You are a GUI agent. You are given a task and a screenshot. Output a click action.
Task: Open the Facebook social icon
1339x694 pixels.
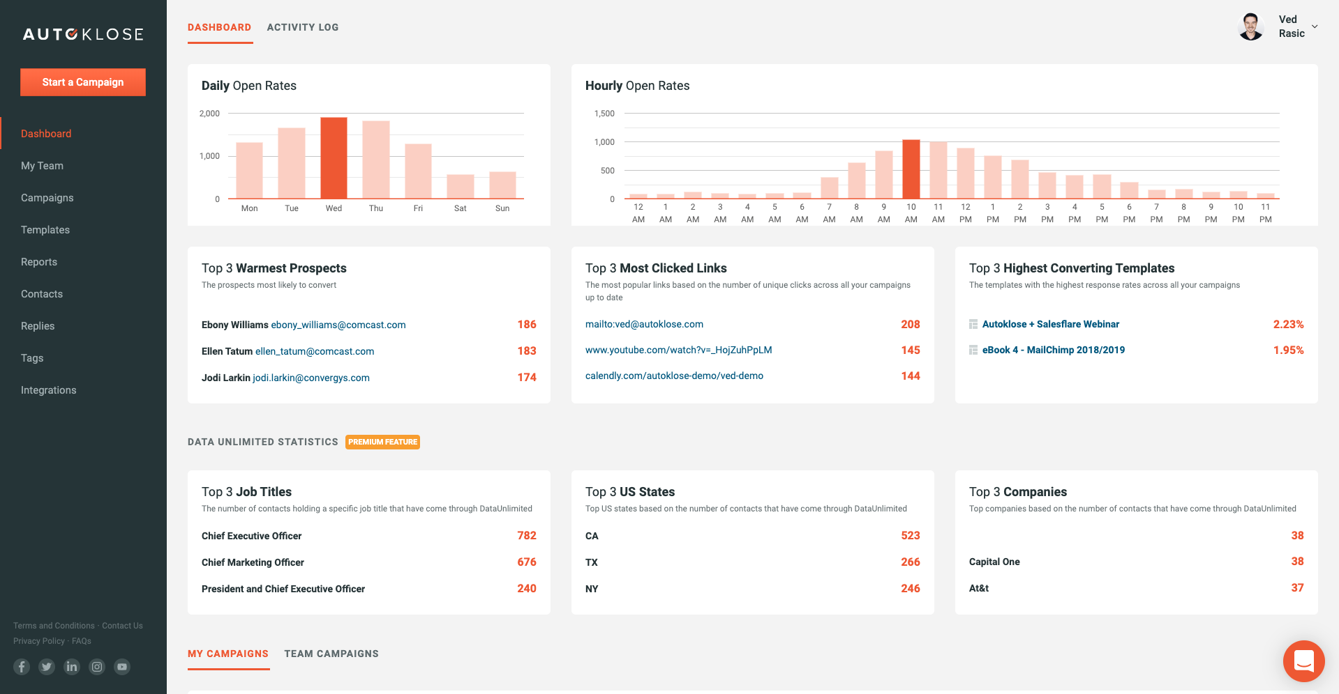tap(22, 667)
